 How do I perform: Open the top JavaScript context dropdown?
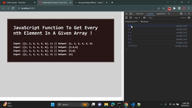coord(137,18)
